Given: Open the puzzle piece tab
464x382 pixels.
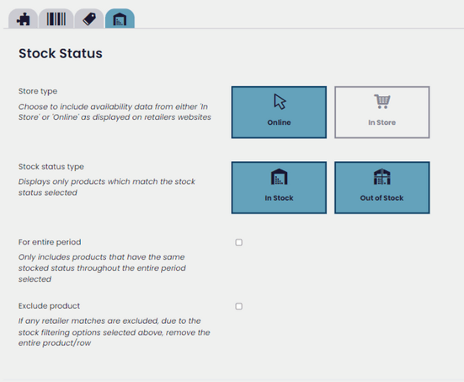Looking at the screenshot, I should point(23,19).
